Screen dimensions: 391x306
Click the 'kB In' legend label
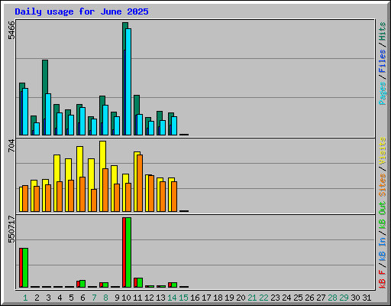tap(382, 249)
